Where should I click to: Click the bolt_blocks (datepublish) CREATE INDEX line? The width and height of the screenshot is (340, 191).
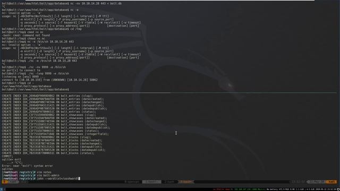pyautogui.click(x=52, y=146)
